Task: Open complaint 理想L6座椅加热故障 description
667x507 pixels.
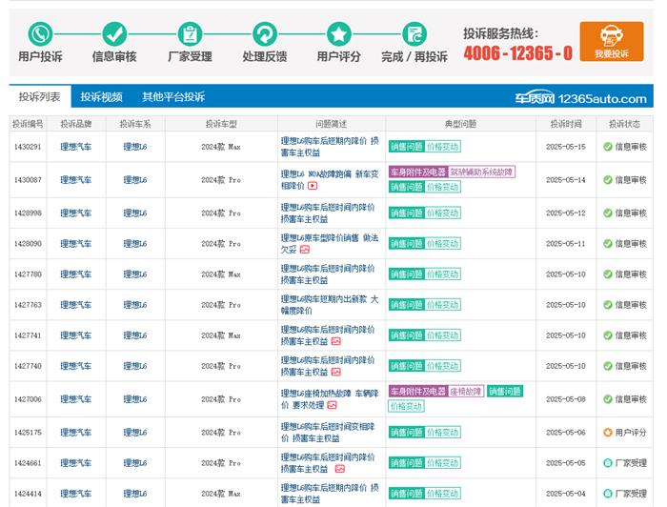Action: click(x=330, y=399)
